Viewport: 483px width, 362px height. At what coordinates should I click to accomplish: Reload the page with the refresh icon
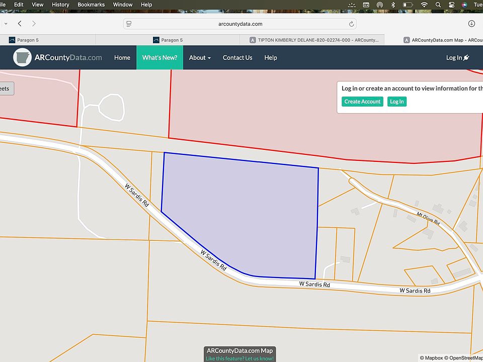(351, 24)
